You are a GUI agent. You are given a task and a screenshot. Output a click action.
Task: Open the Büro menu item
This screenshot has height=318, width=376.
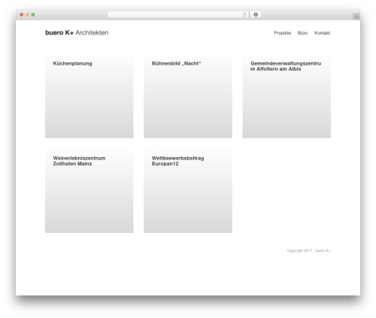pos(302,33)
